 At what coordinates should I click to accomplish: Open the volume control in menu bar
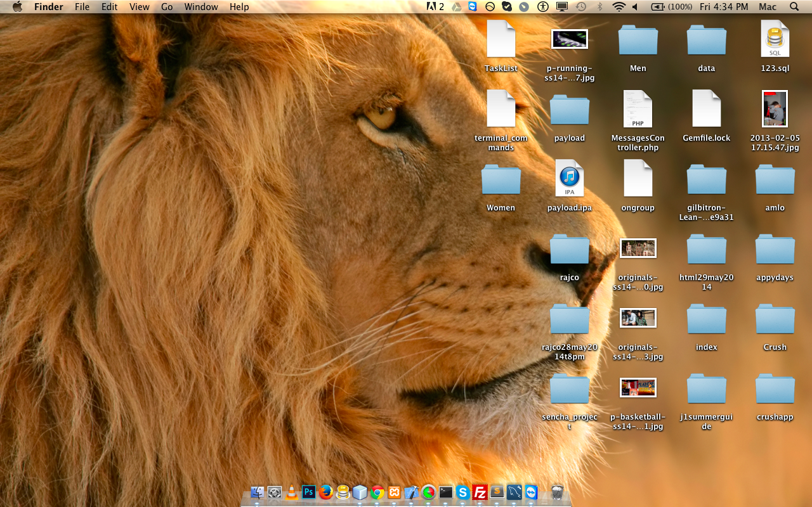coord(635,7)
